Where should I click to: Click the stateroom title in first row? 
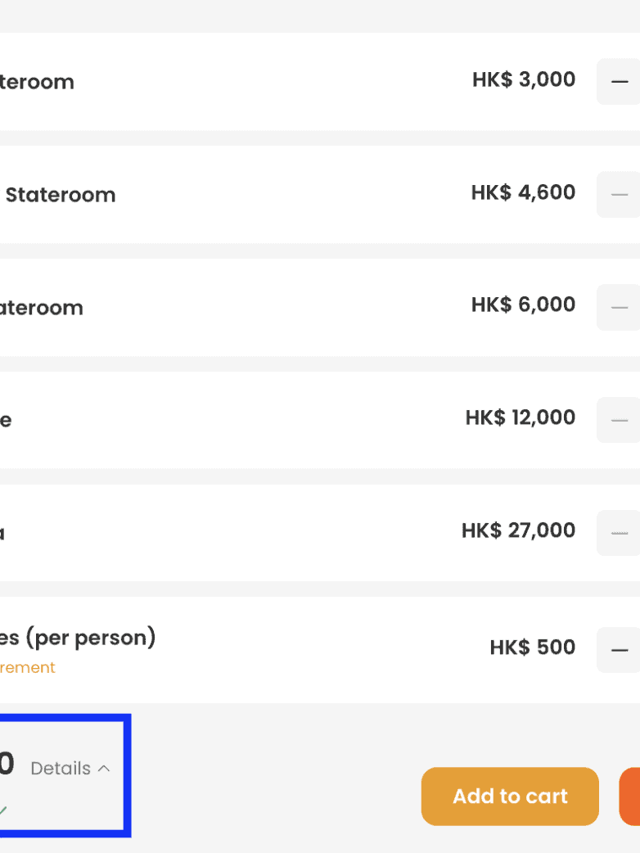[37, 82]
